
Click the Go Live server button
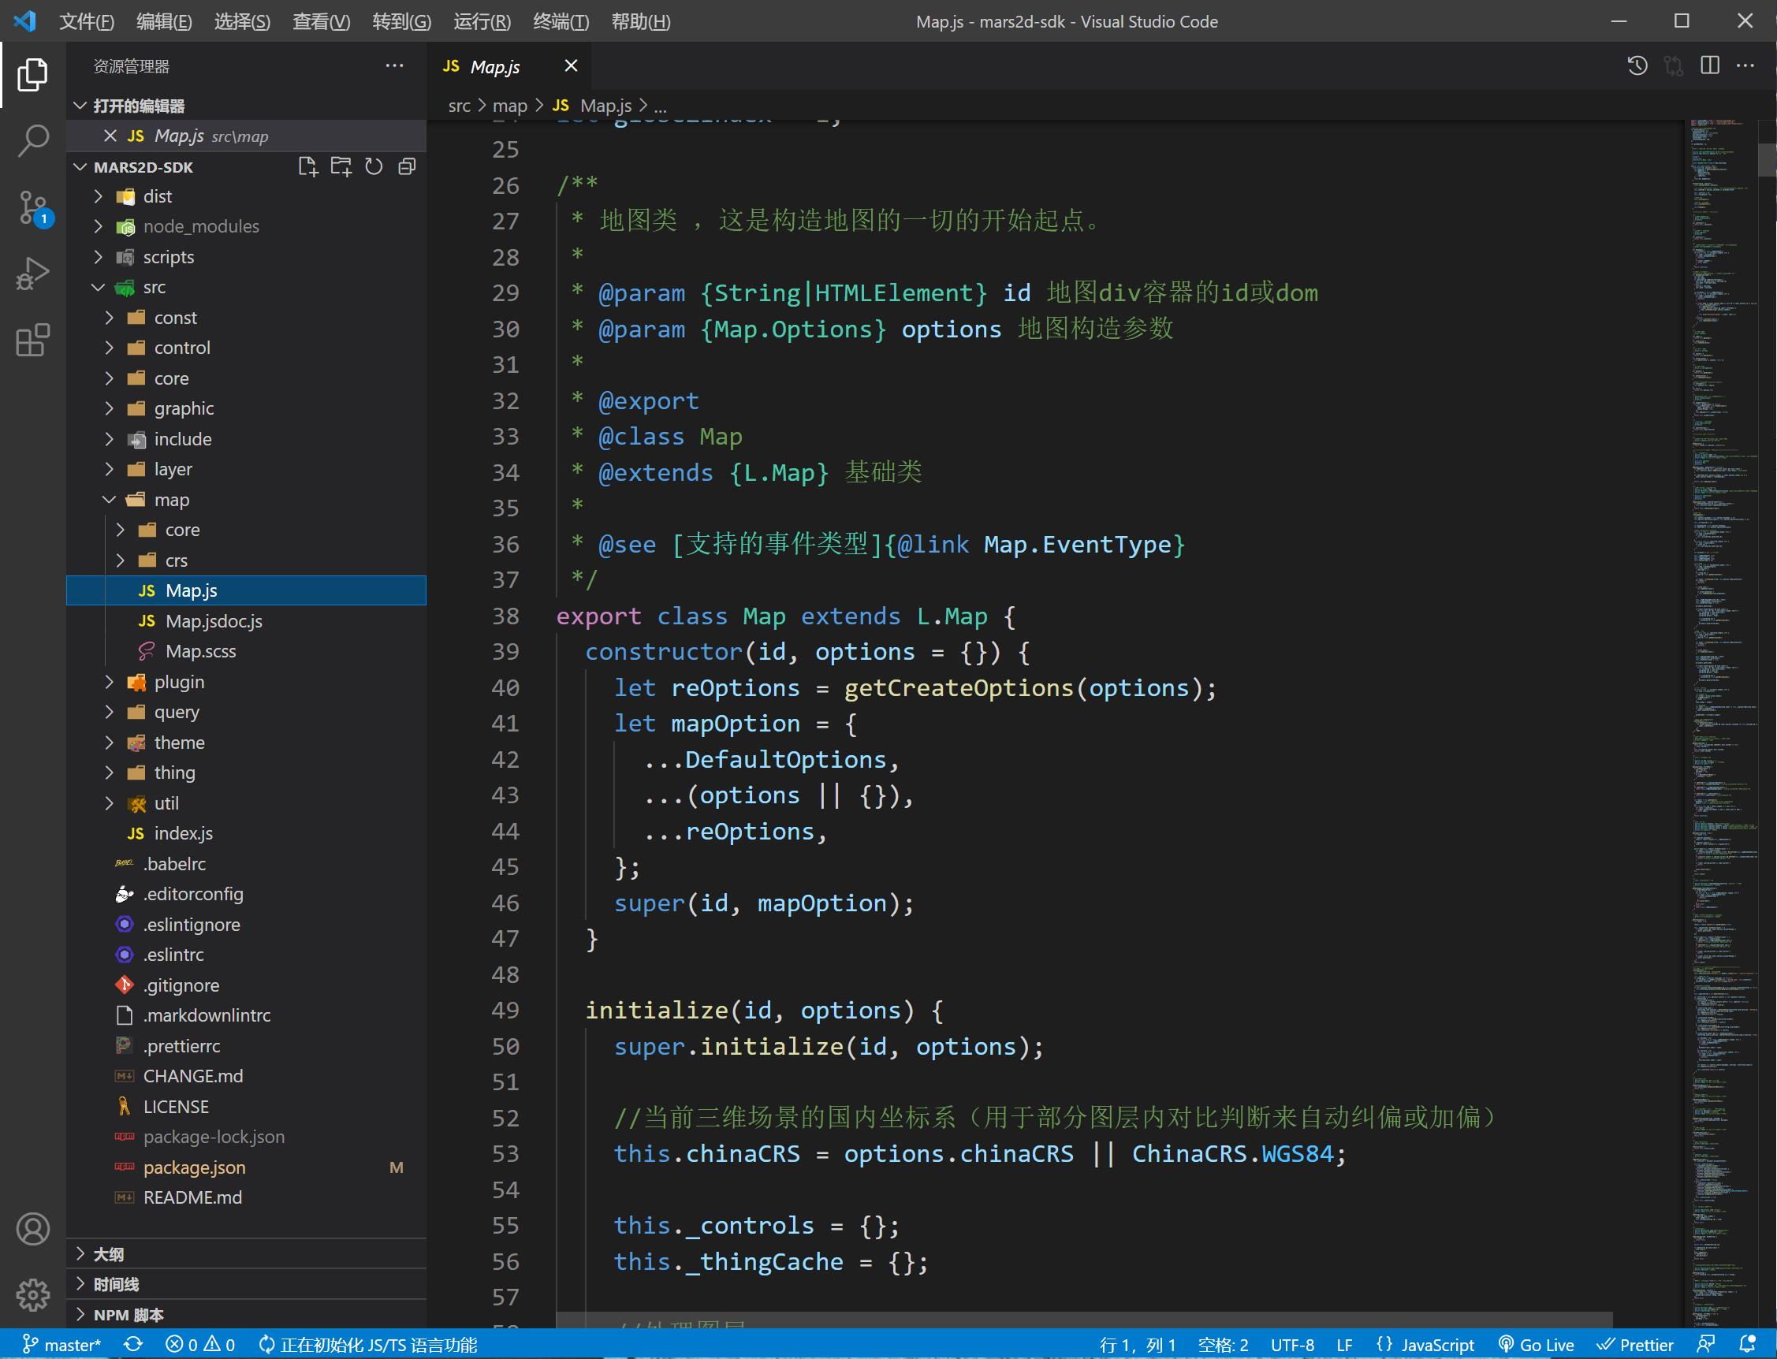[x=1536, y=1345]
